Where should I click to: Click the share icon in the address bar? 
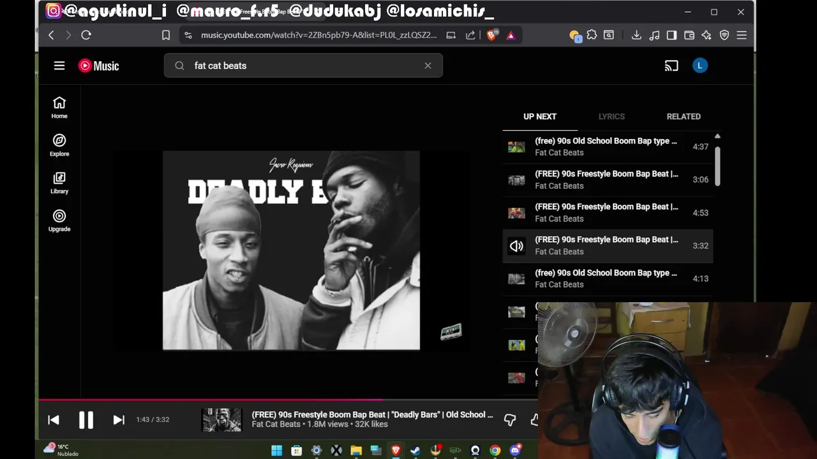coord(470,35)
